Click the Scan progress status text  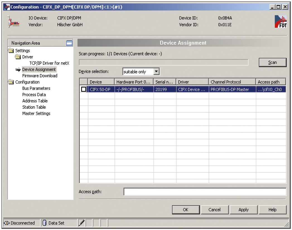[120, 54]
